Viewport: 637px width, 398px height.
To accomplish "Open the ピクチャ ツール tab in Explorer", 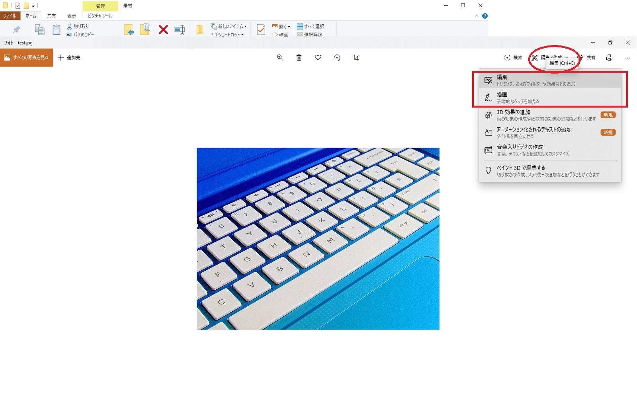I will tap(100, 16).
